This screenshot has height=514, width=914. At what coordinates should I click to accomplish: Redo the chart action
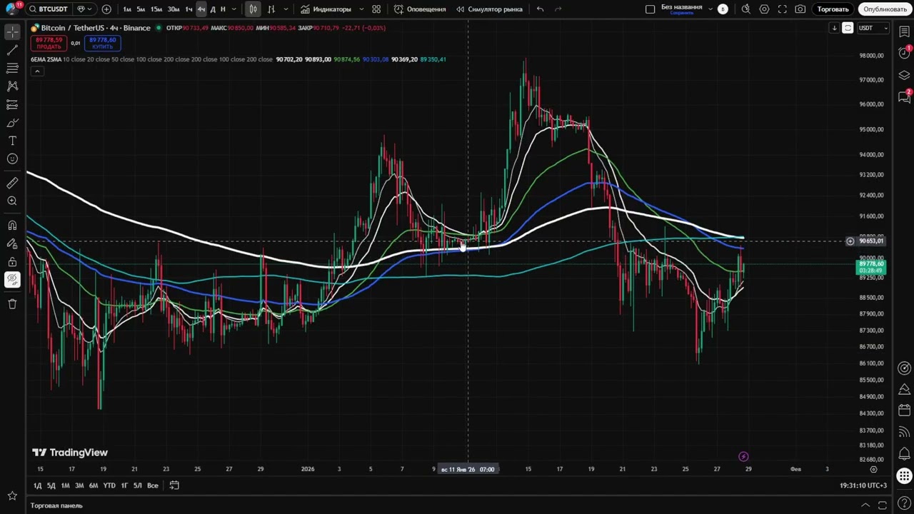pos(558,9)
